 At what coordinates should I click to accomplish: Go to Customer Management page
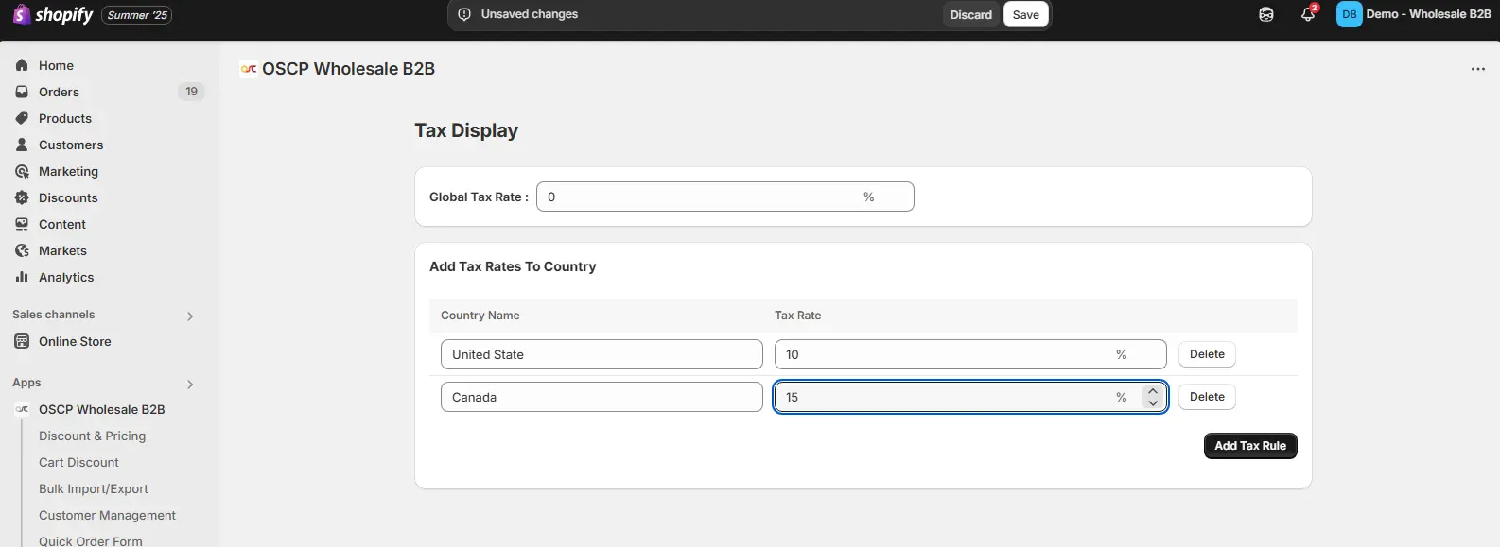tap(107, 515)
